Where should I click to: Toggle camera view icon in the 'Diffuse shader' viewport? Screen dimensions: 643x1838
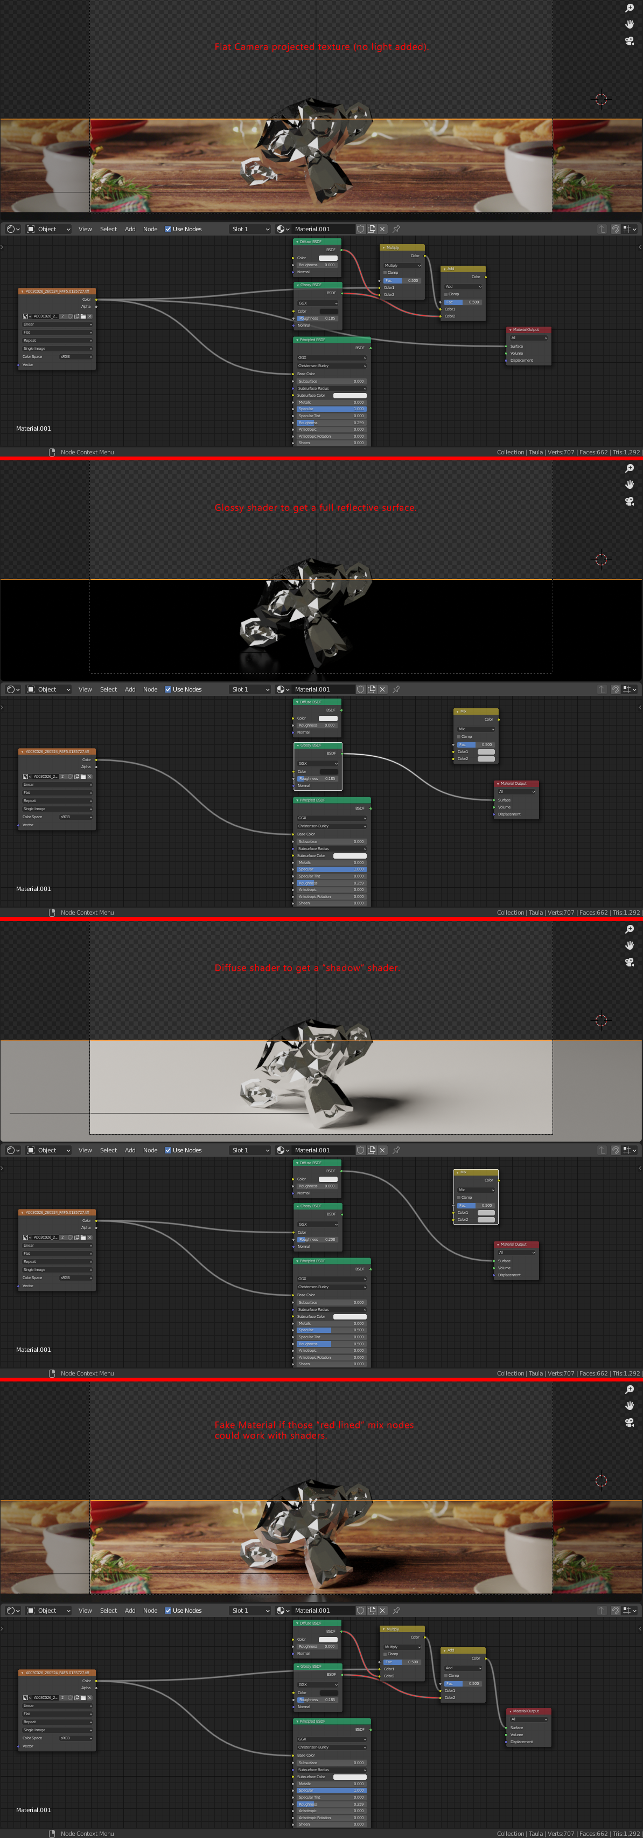(630, 962)
